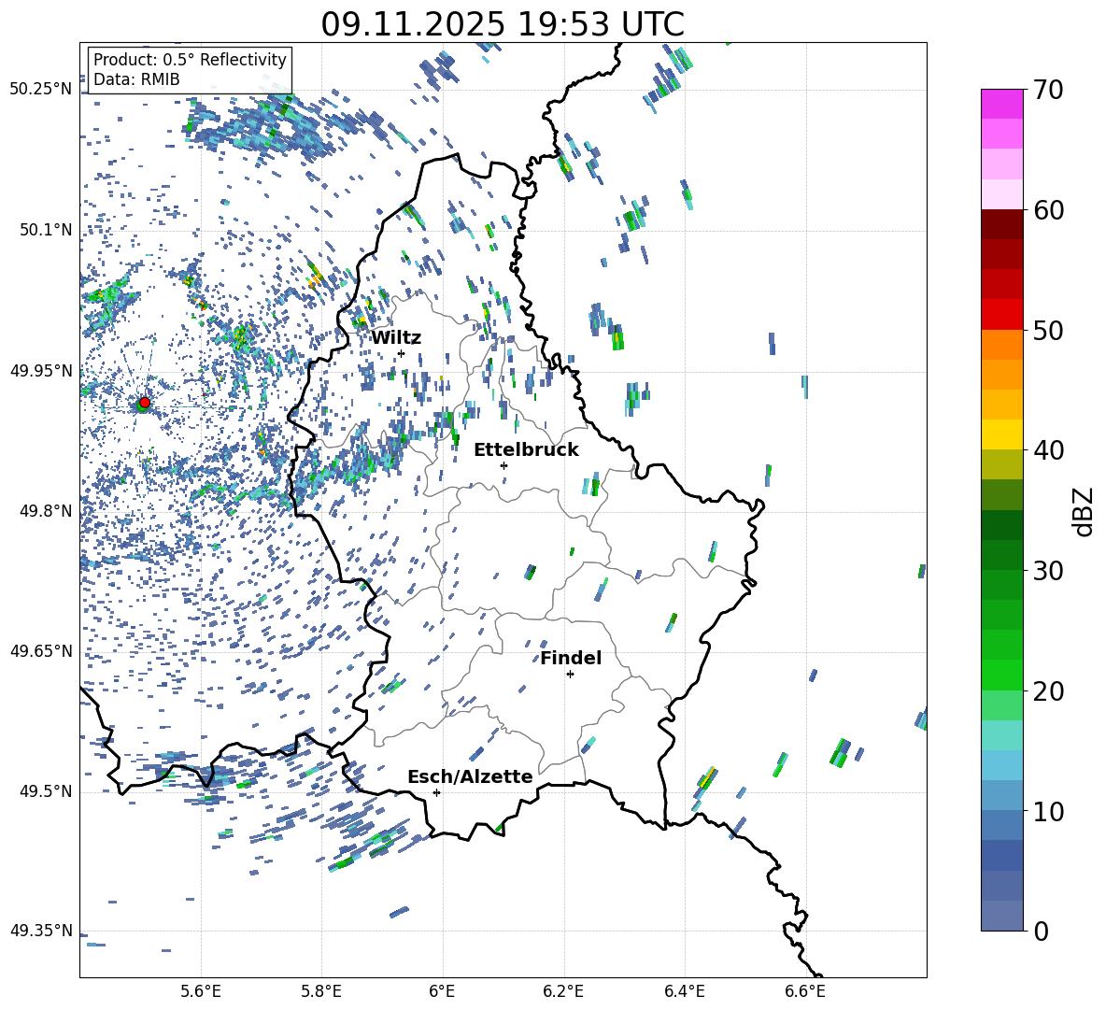Click the dBZ colorbar axis label
1106x1010 pixels.
1084,511
